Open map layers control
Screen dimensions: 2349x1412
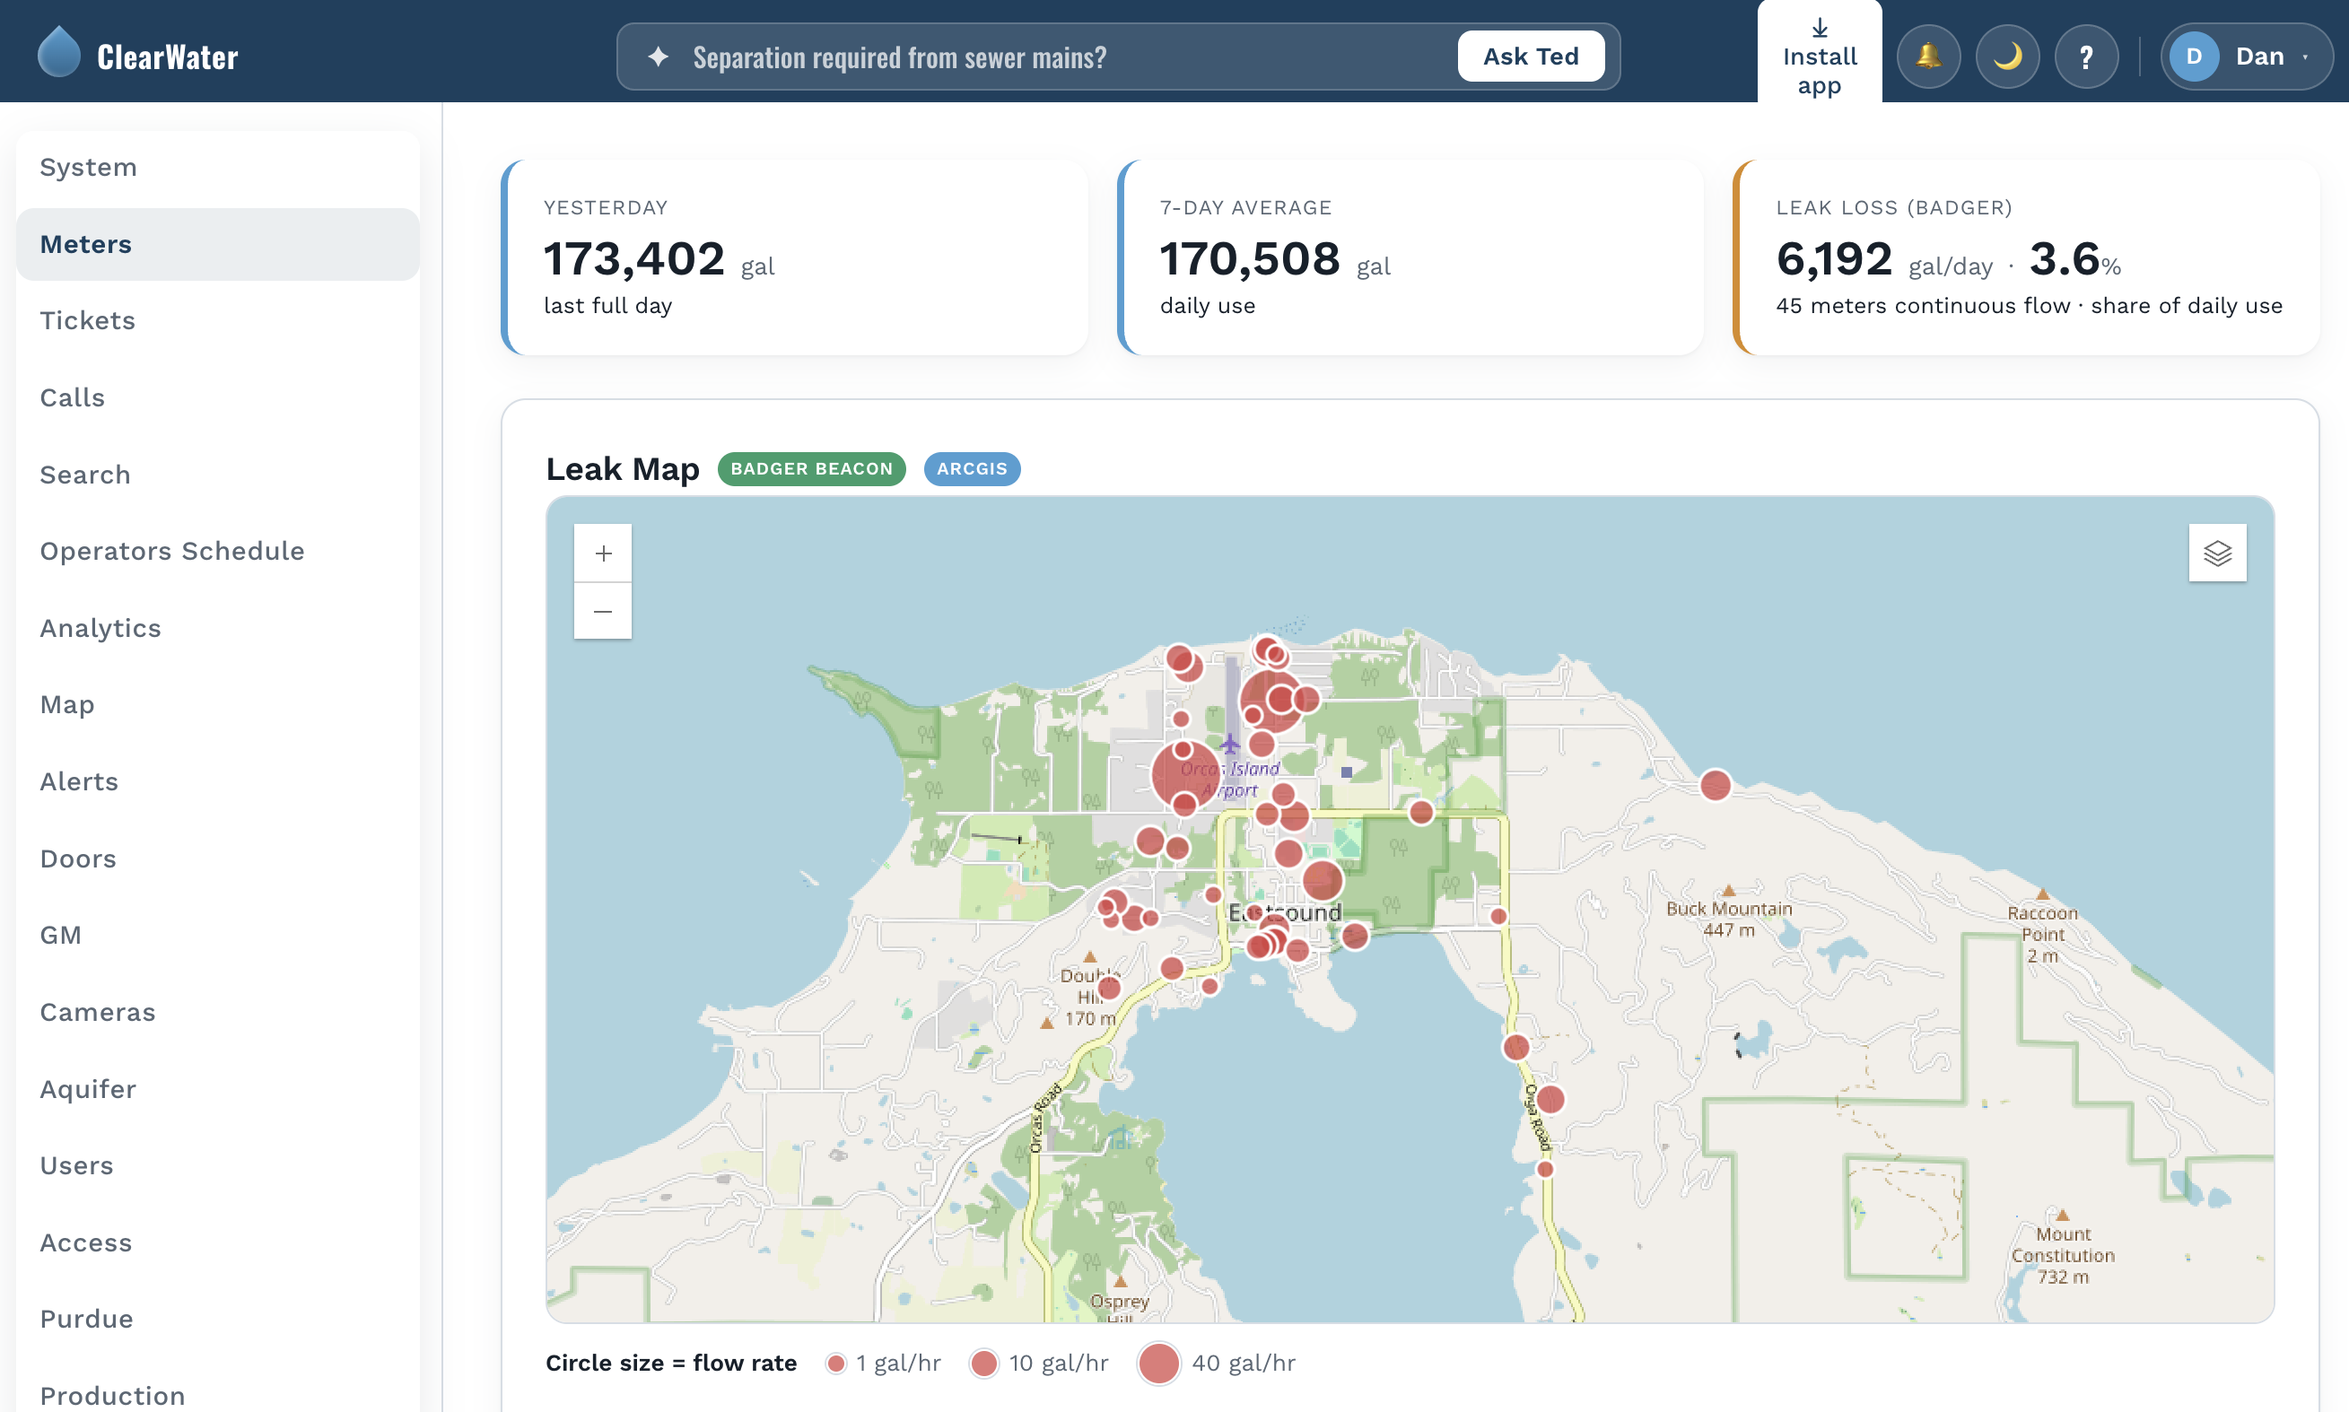click(x=2217, y=553)
